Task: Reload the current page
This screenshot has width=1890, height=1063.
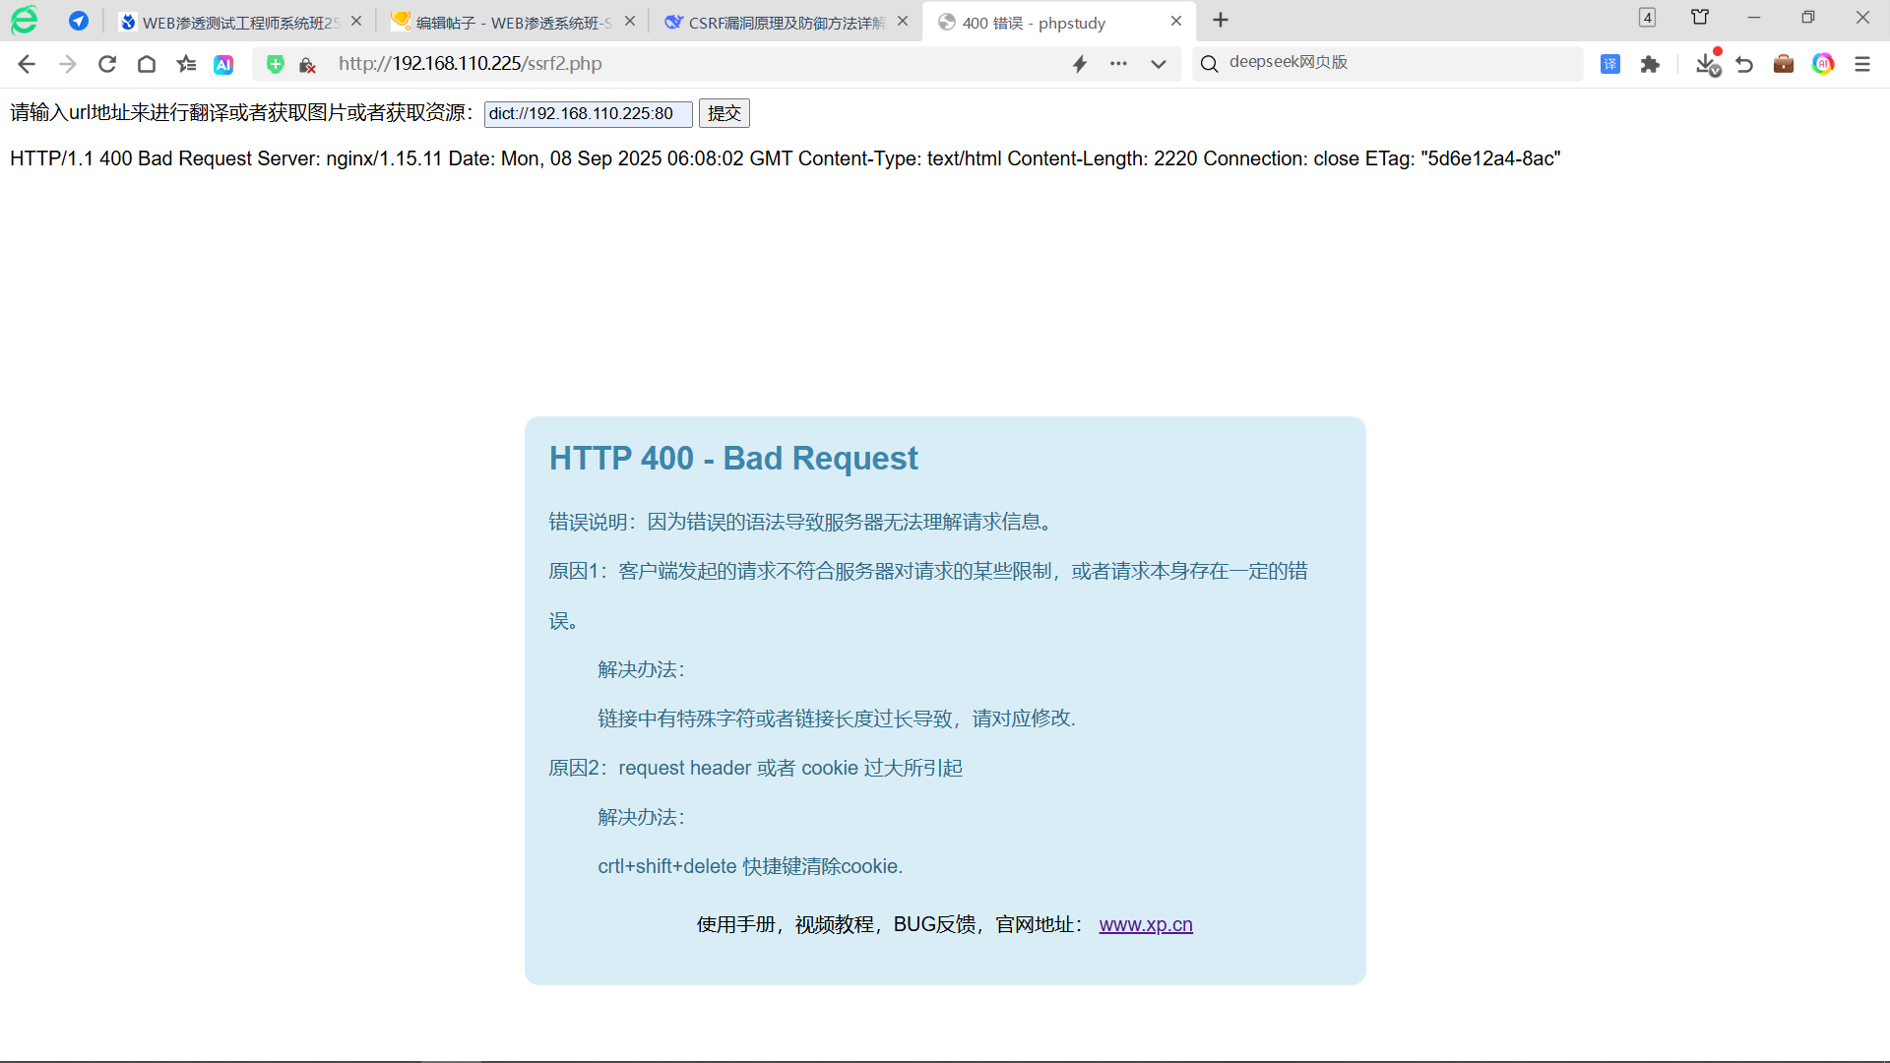Action: click(106, 63)
